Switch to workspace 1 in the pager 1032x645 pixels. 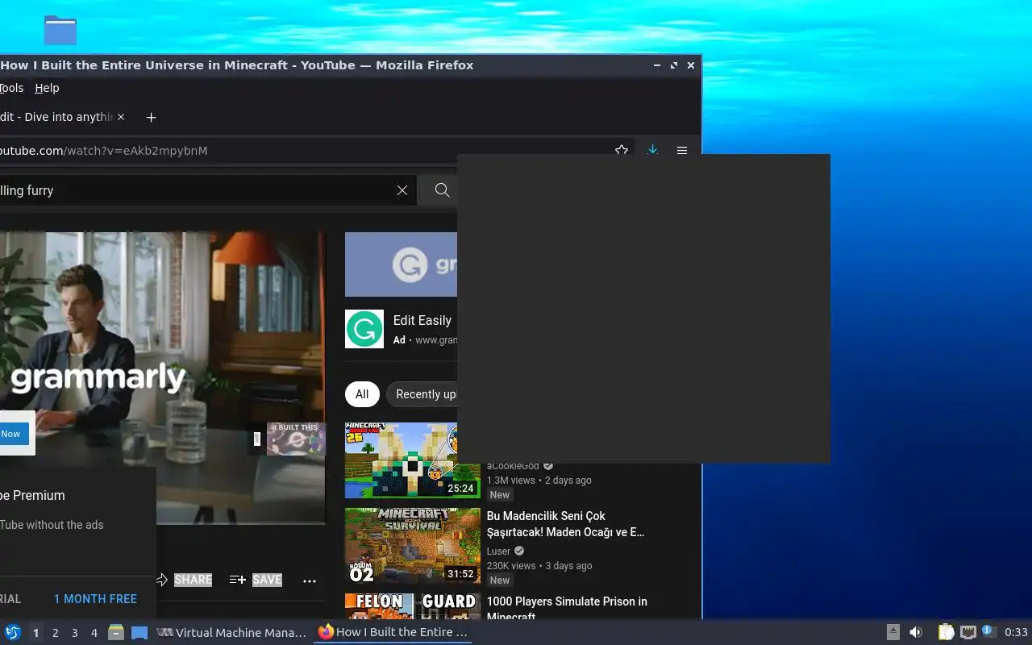35,633
